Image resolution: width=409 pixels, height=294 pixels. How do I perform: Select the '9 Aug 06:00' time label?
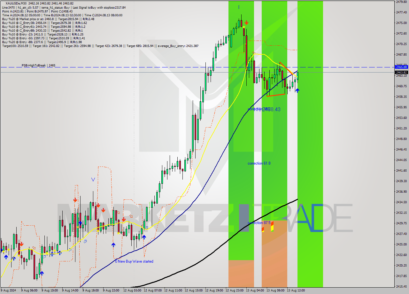[x=29, y=290]
